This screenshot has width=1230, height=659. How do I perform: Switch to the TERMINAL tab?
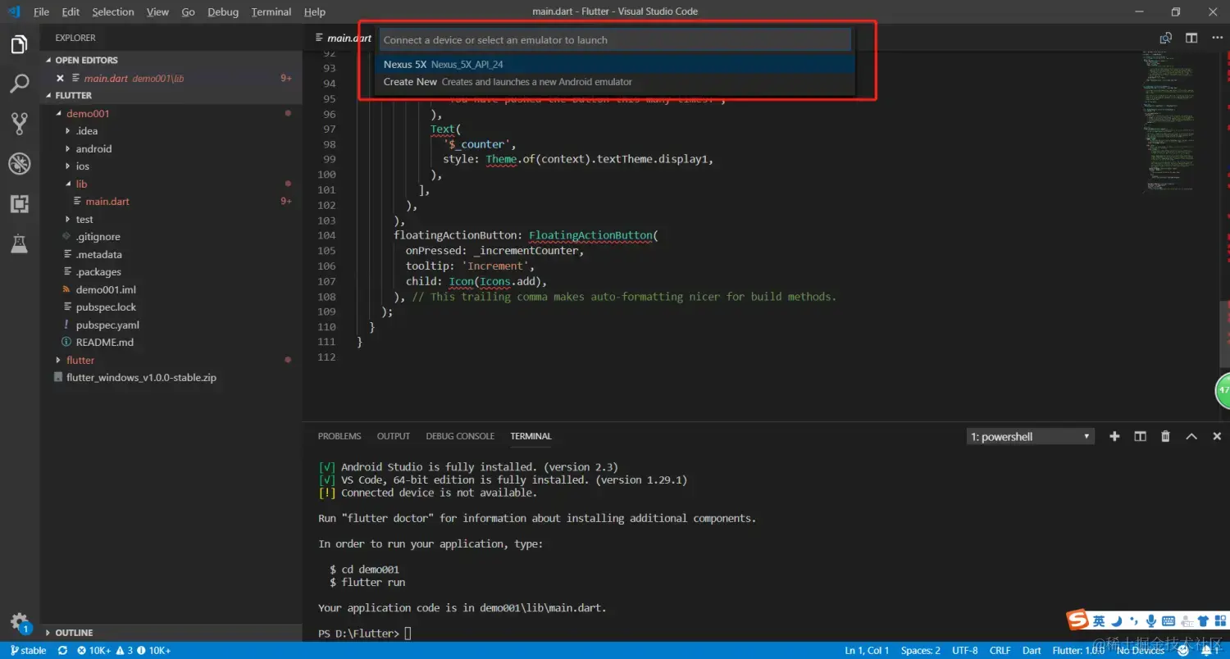point(531,436)
